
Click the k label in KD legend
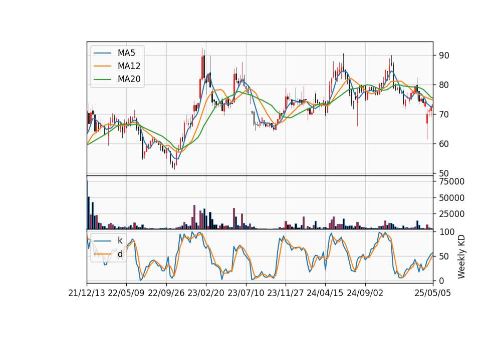[120, 240]
